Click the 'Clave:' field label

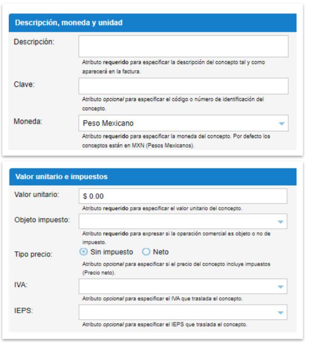(24, 86)
